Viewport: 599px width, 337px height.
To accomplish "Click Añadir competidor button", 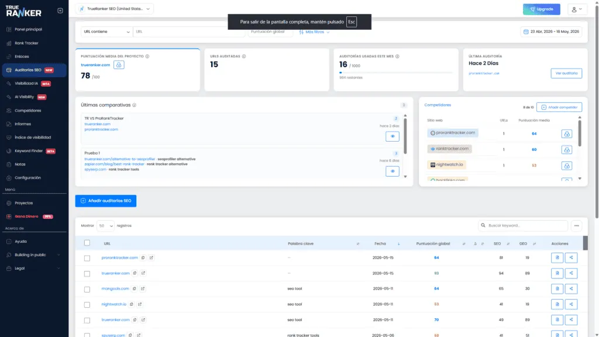I will click(x=559, y=108).
